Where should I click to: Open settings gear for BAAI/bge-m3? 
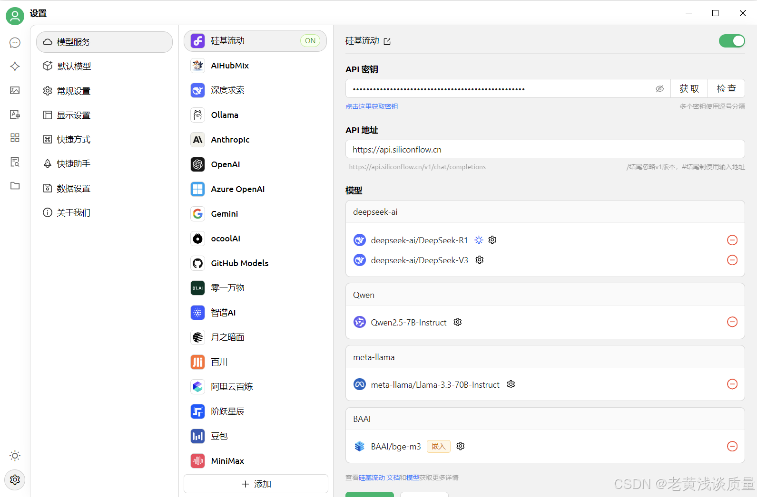click(x=461, y=446)
